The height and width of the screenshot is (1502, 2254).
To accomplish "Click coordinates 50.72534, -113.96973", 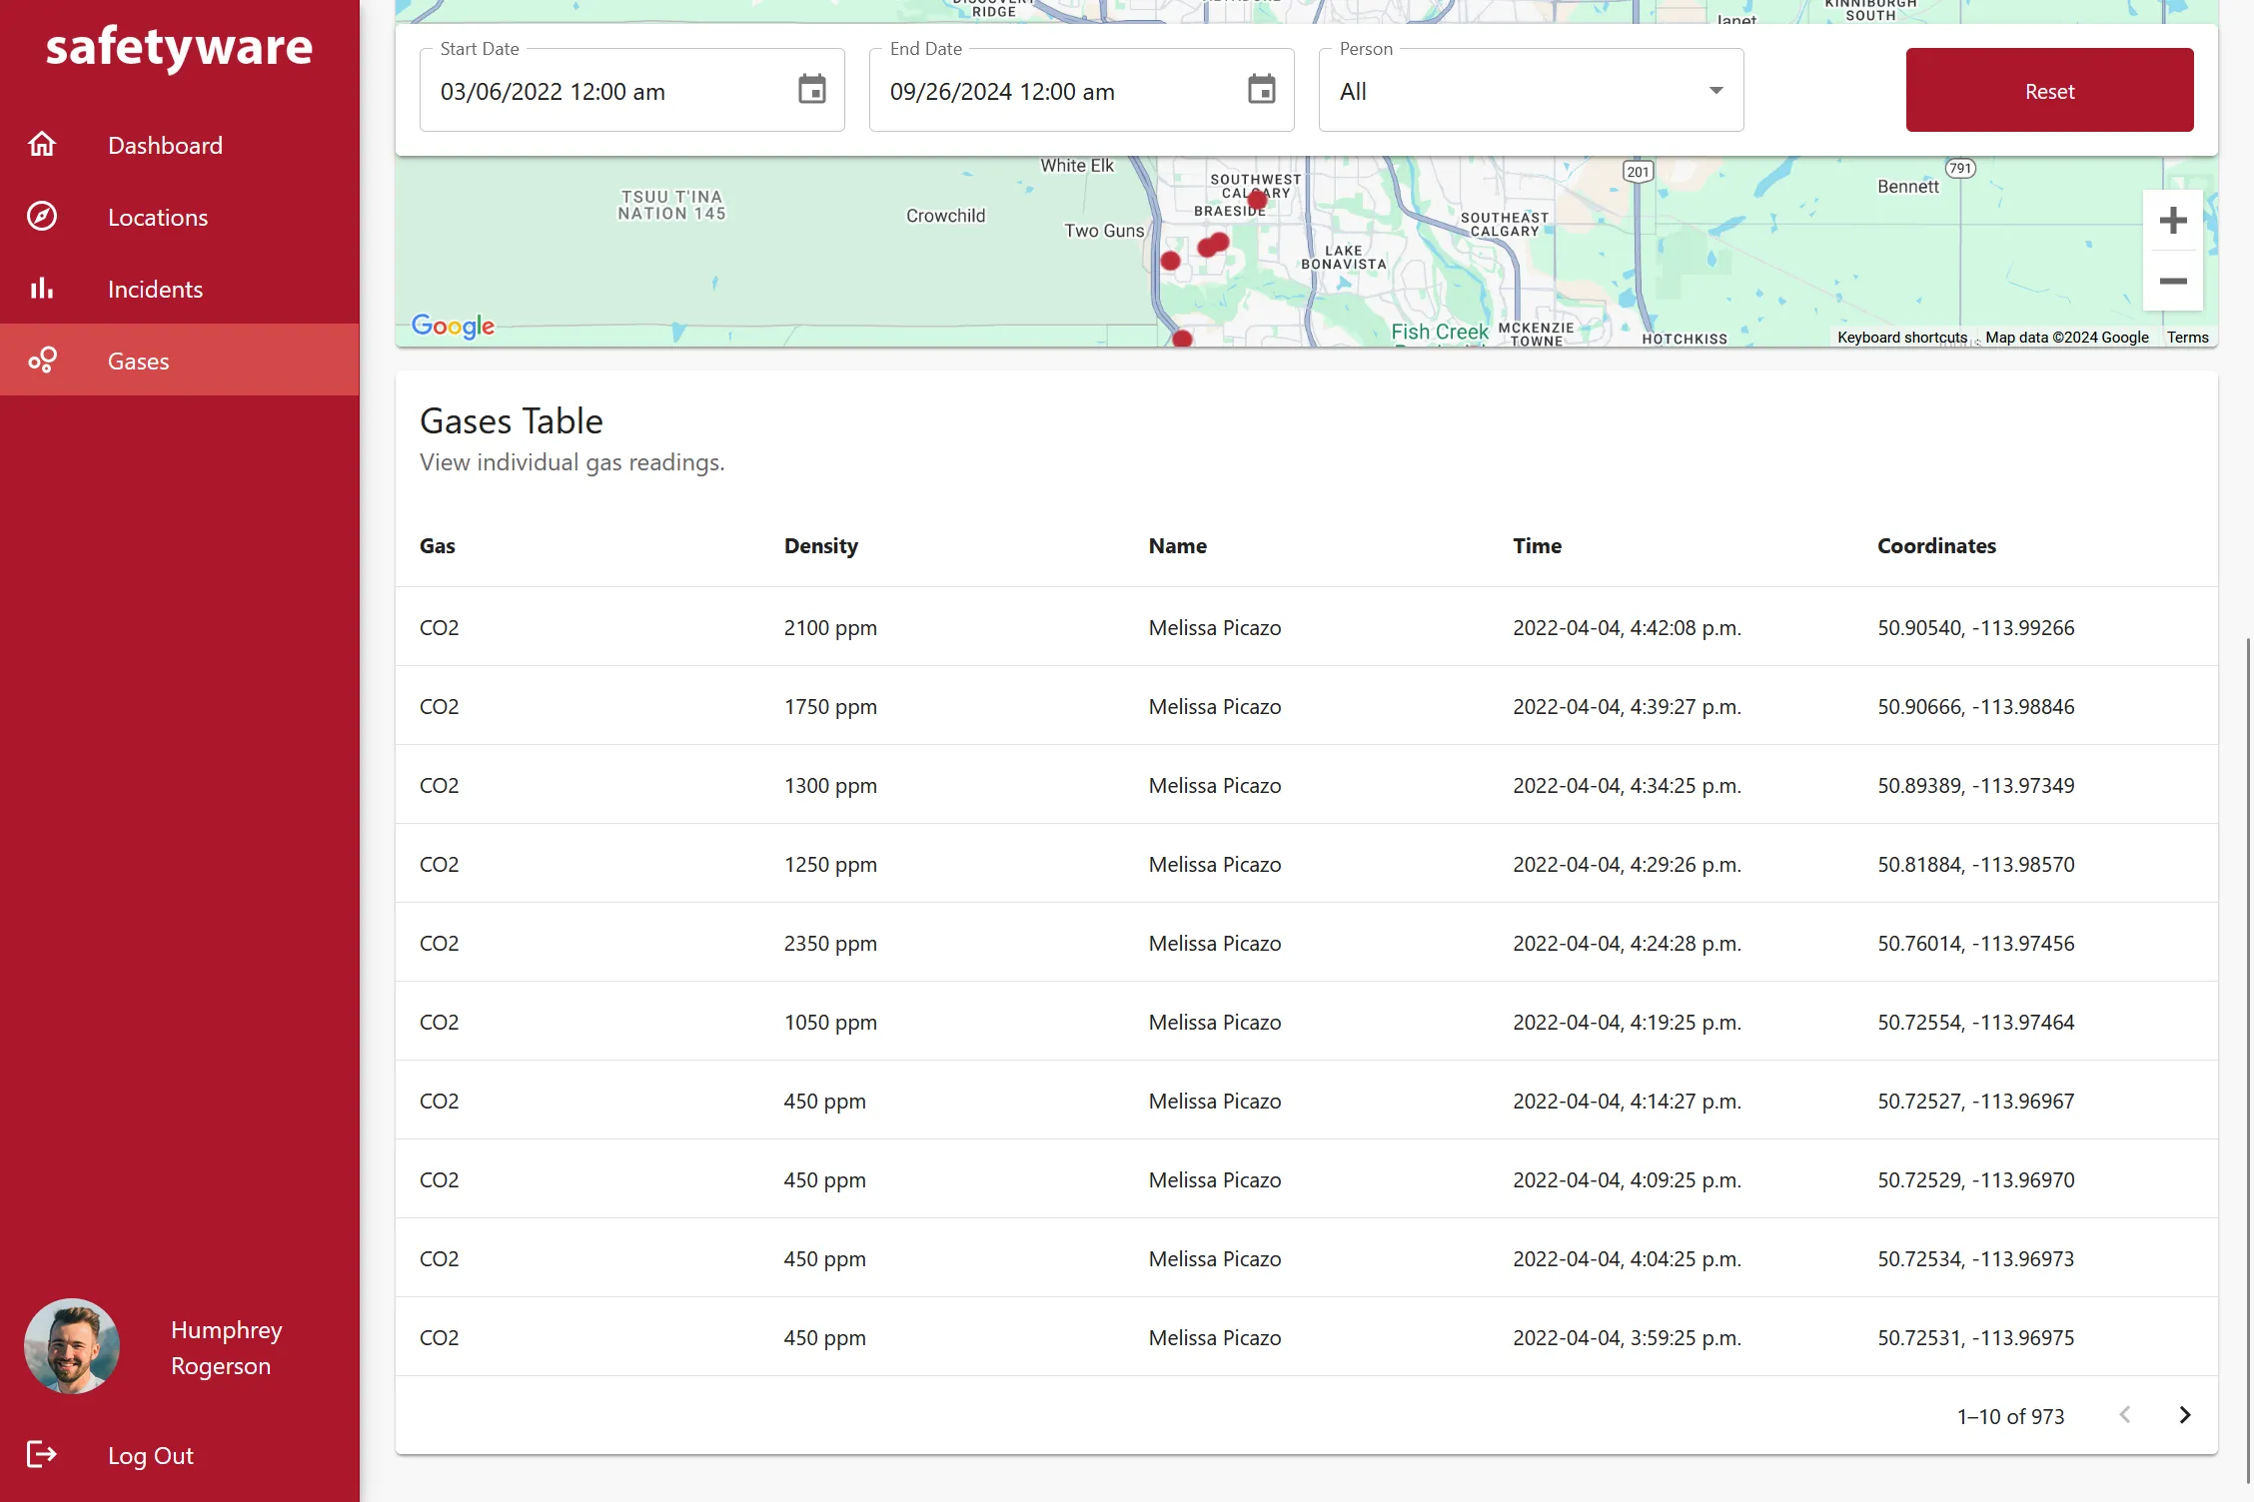I will (1976, 1259).
